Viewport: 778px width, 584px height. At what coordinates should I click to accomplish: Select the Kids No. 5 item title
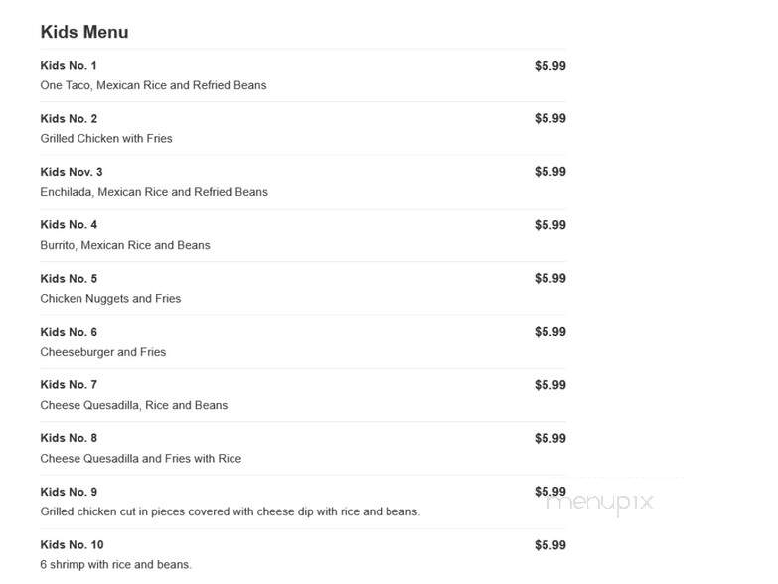coord(69,279)
